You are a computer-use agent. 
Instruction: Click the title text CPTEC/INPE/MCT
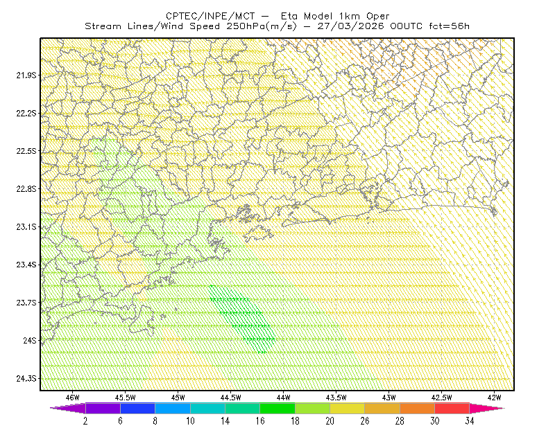pos(210,16)
